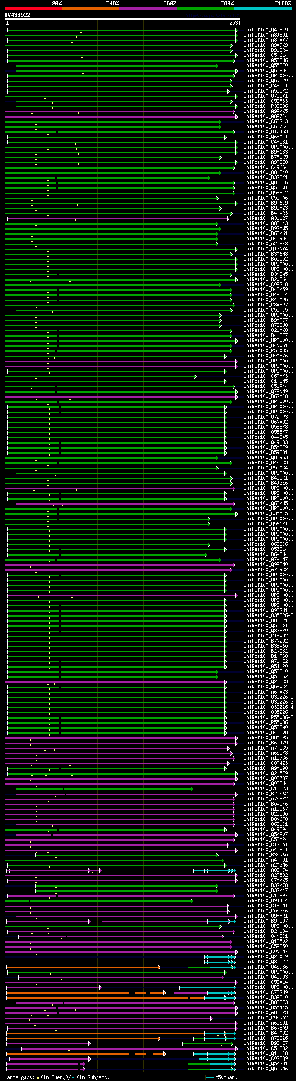Select hit label UniRef100_B9T6I9
The width and height of the screenshot is (296, 1081).
coord(265,203)
